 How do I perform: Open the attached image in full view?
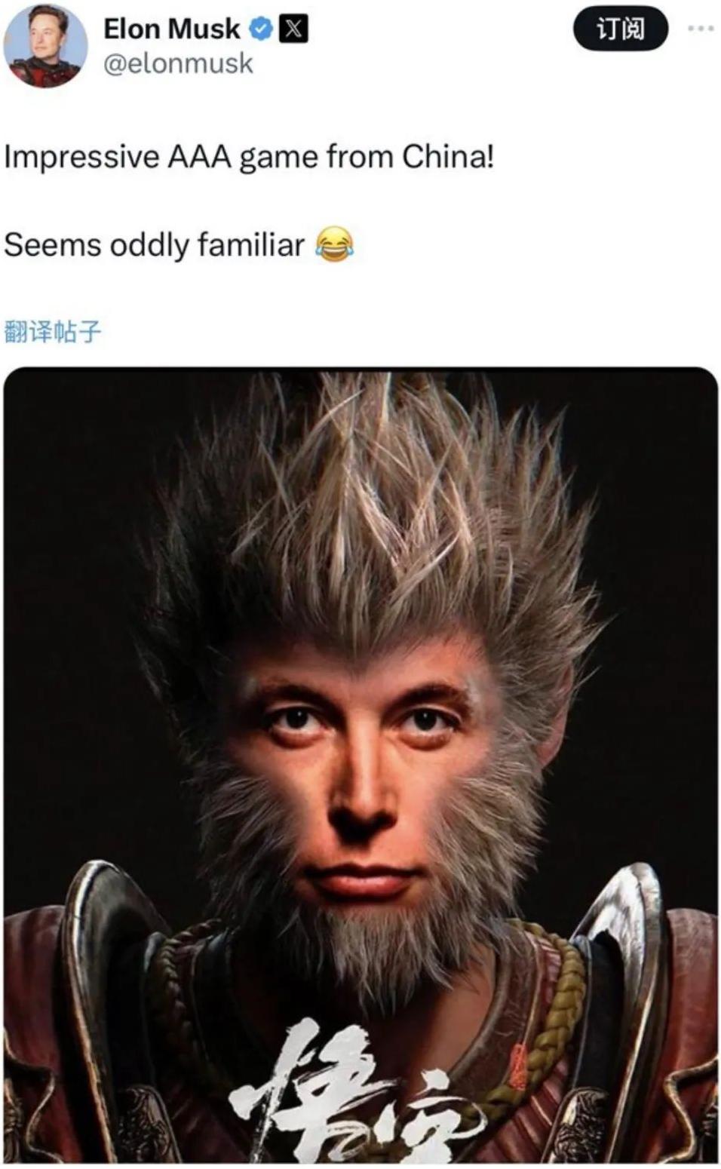click(x=360, y=765)
